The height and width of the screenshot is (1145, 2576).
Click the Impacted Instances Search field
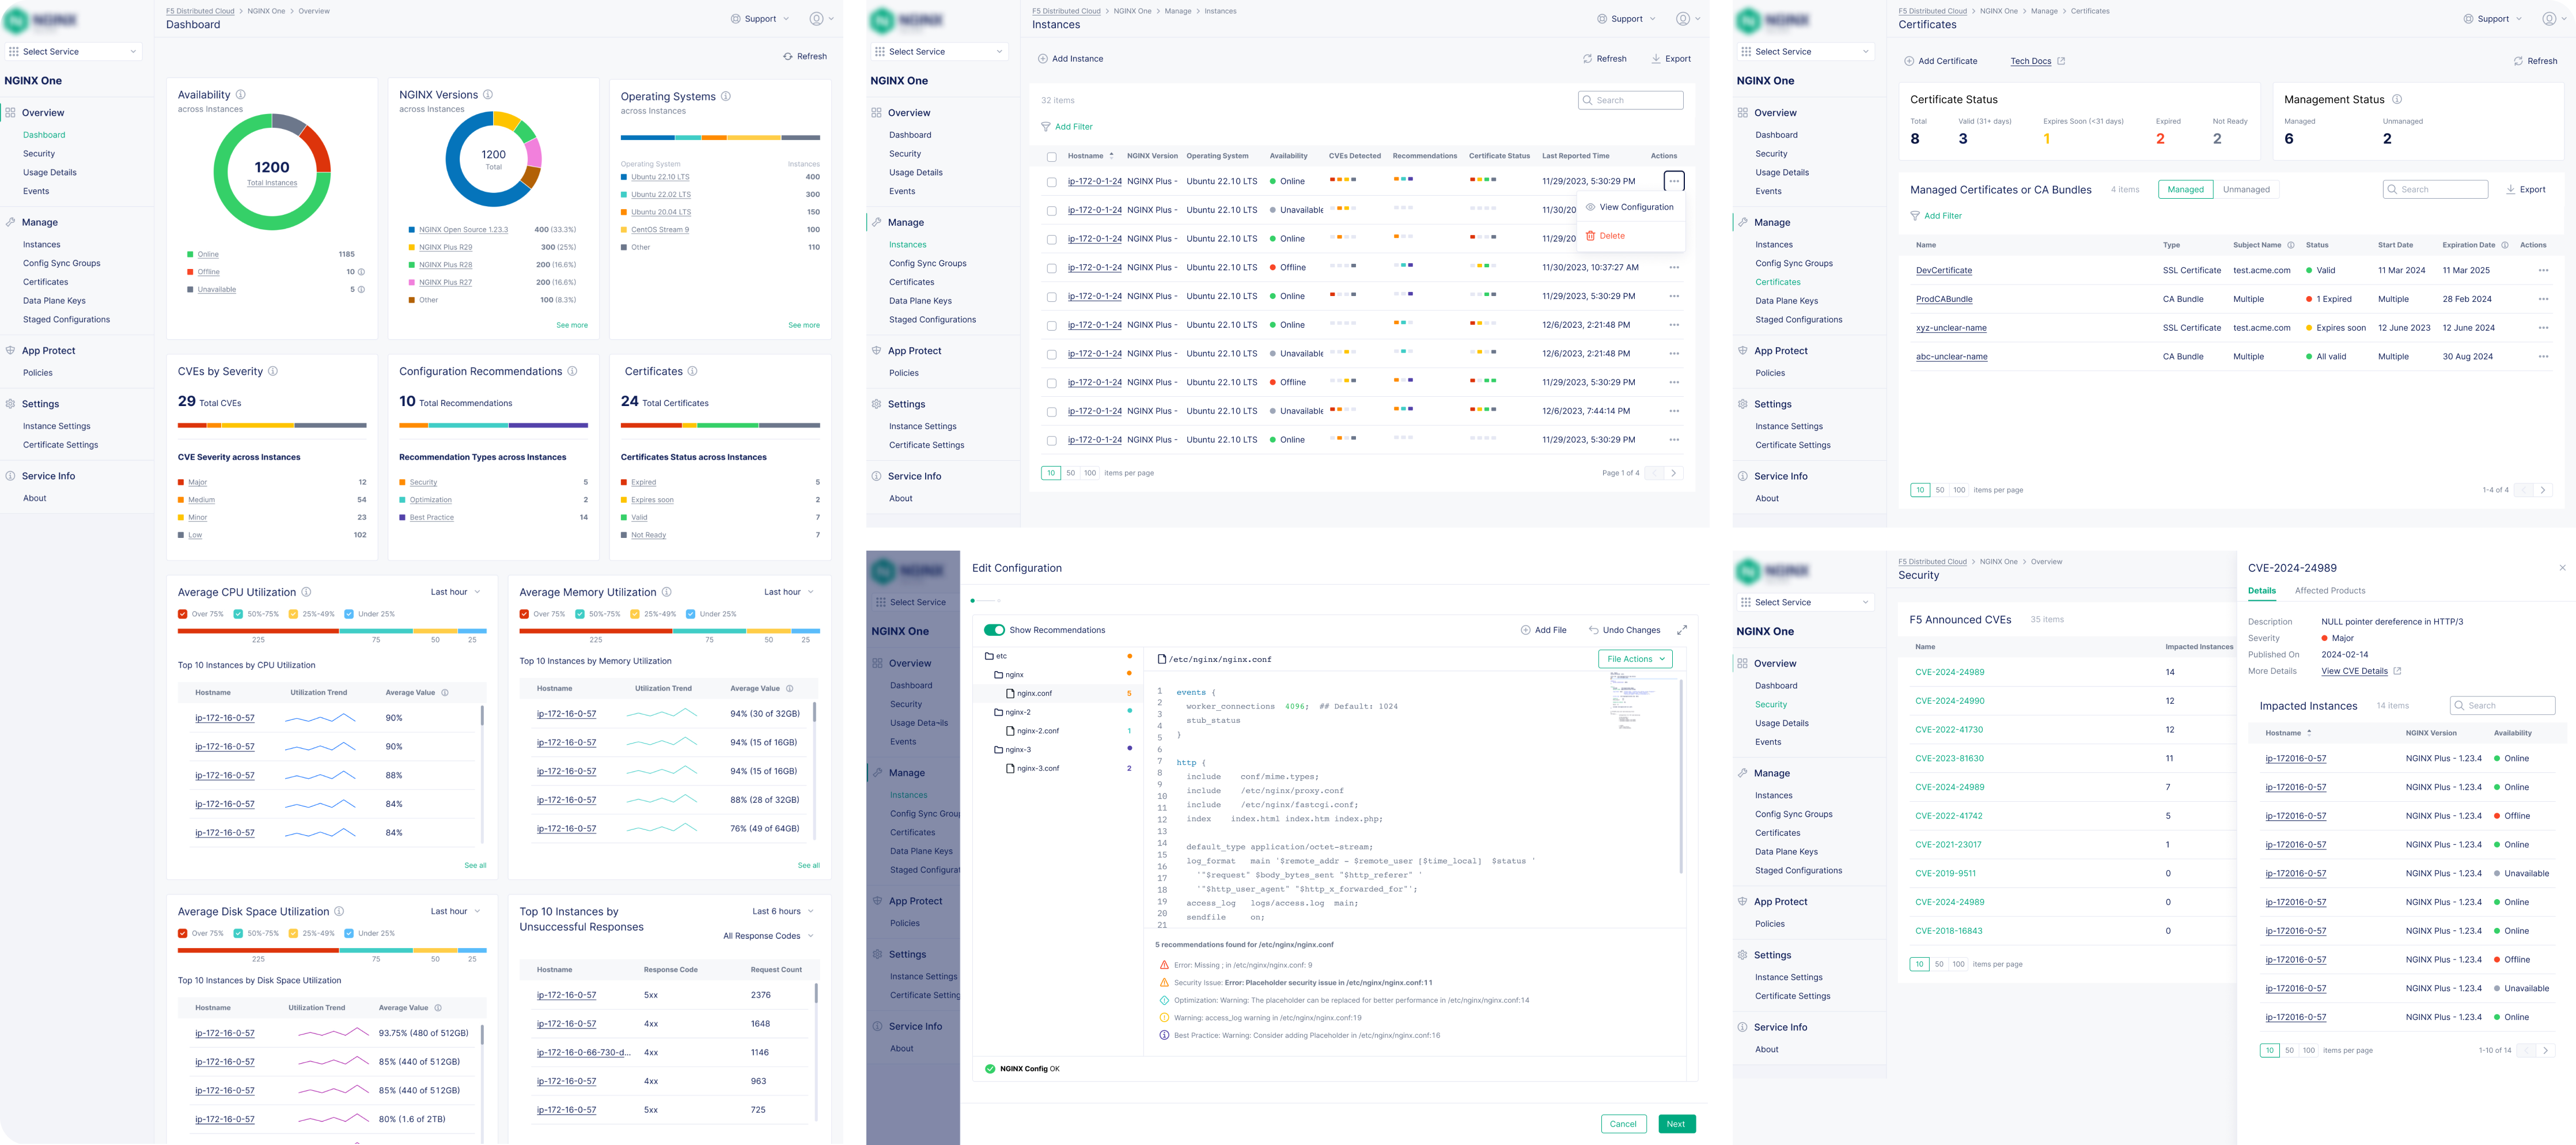coord(2502,706)
